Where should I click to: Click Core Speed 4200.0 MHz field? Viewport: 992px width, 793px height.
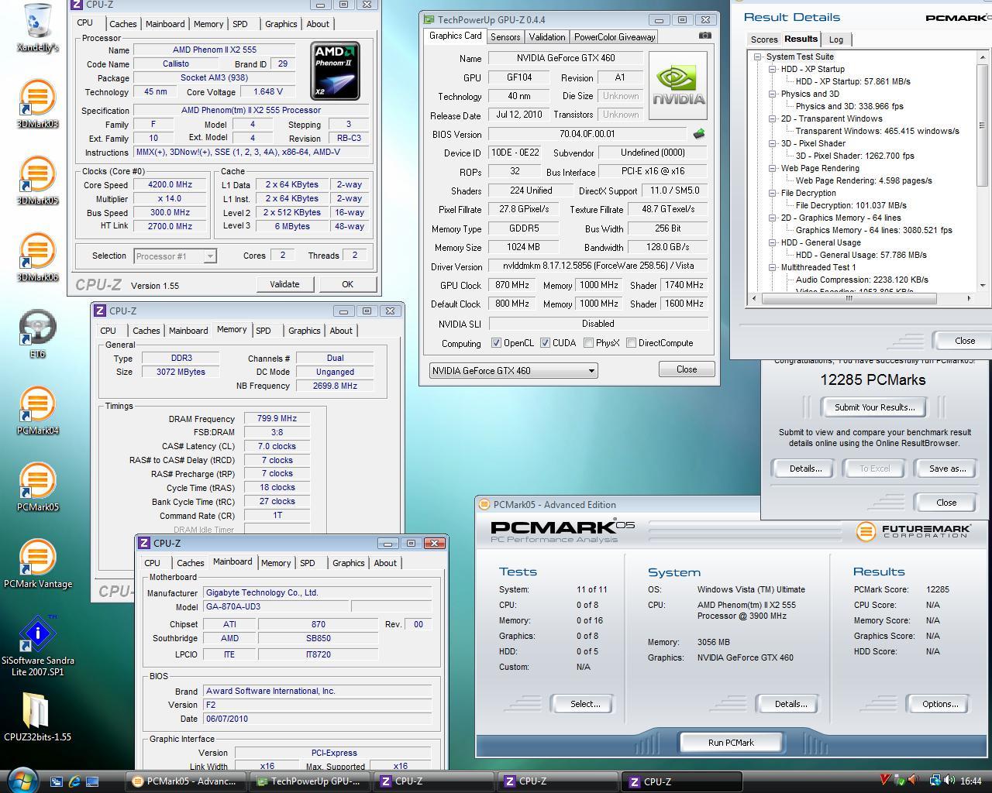(170, 185)
